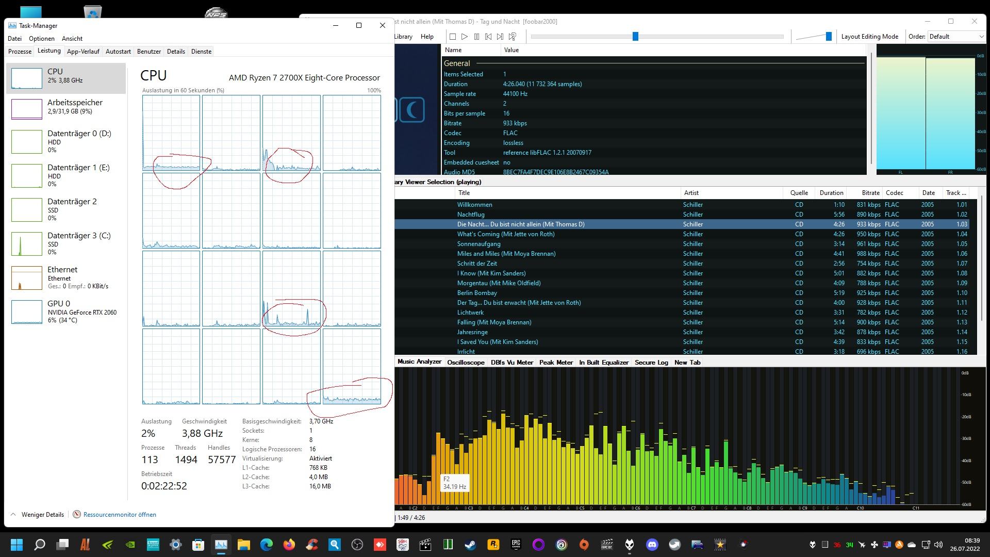990x557 pixels.
Task: Open the In Built Equalizer tab
Action: click(x=604, y=363)
